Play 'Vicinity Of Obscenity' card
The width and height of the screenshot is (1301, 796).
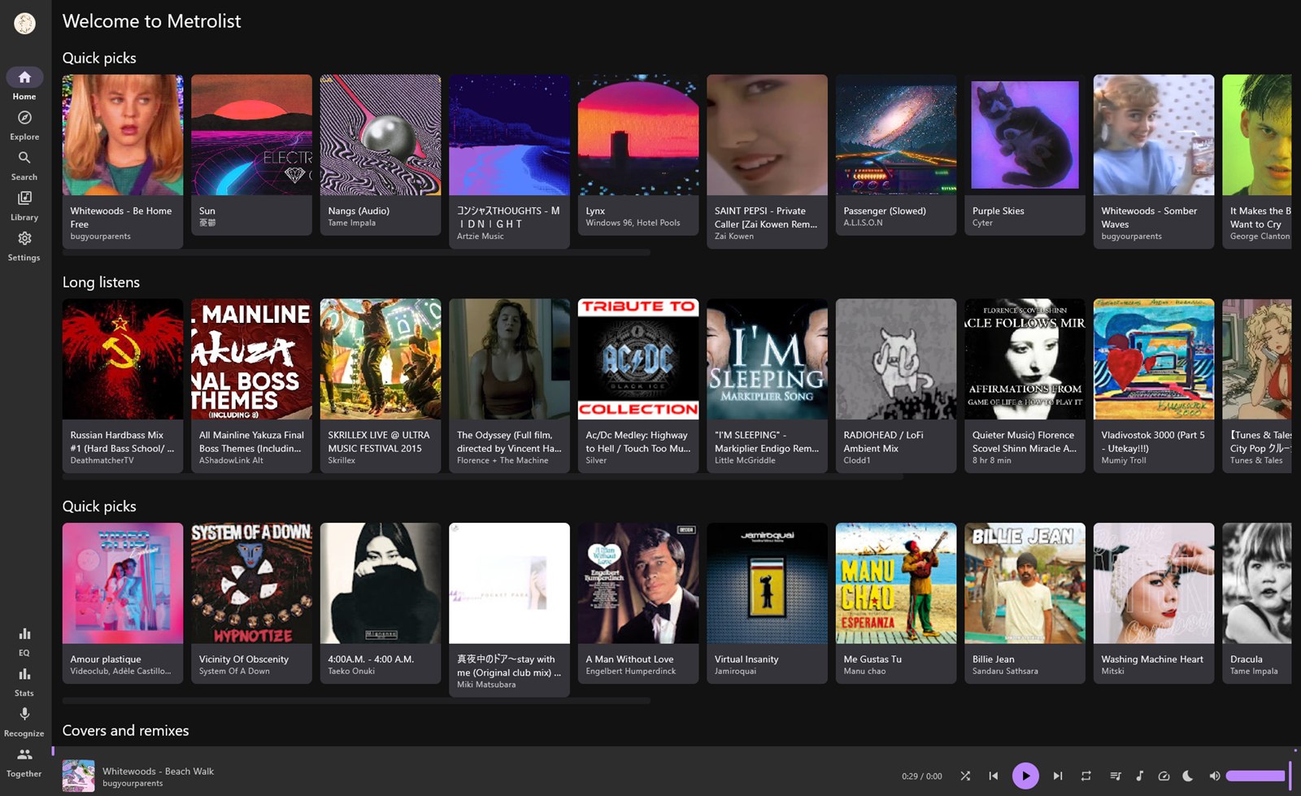click(251, 602)
